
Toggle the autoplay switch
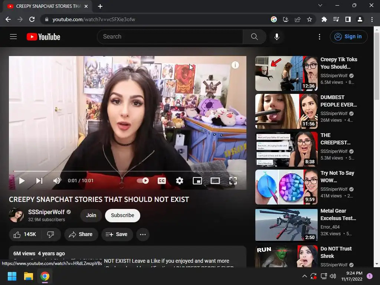[x=143, y=181]
